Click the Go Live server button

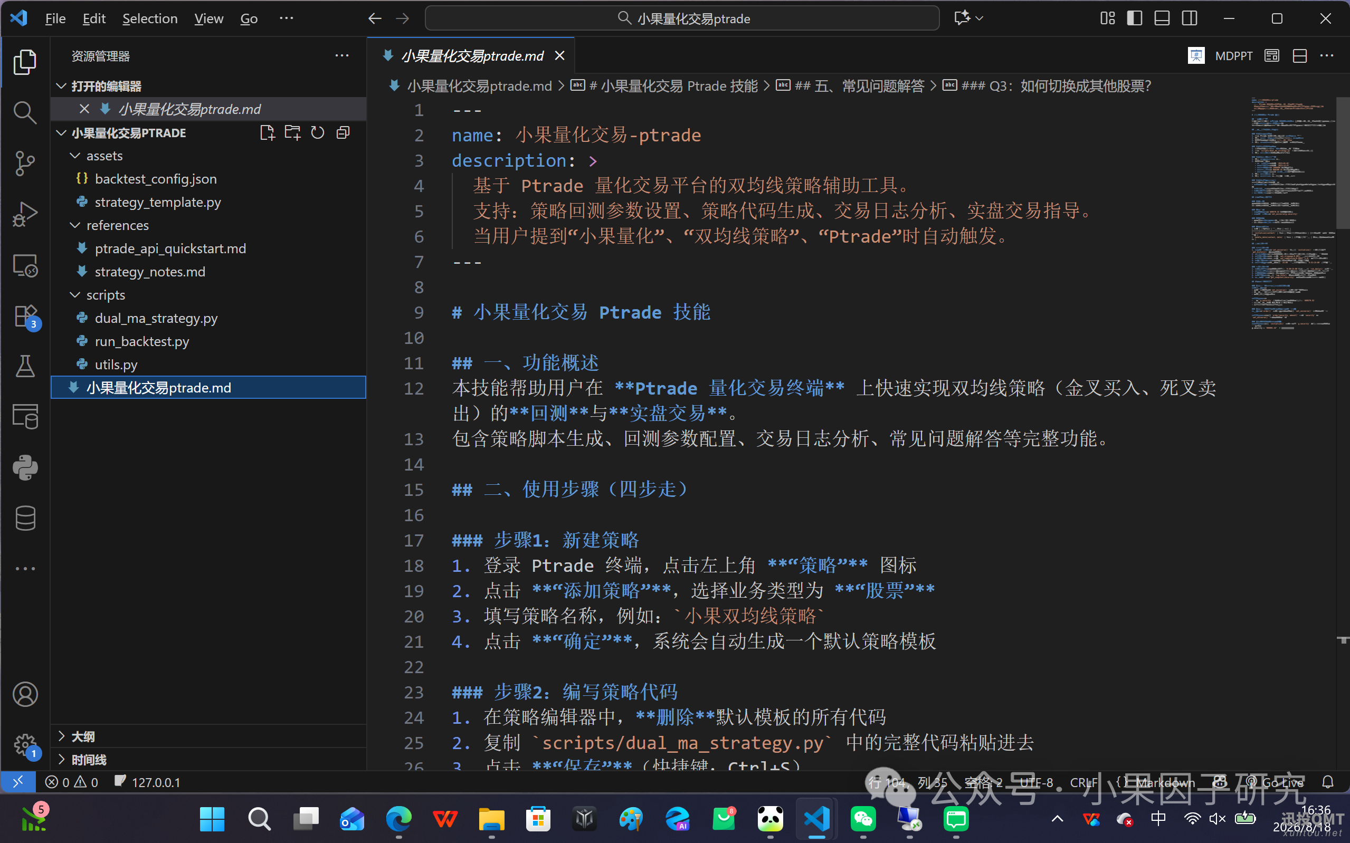pyautogui.click(x=1275, y=782)
